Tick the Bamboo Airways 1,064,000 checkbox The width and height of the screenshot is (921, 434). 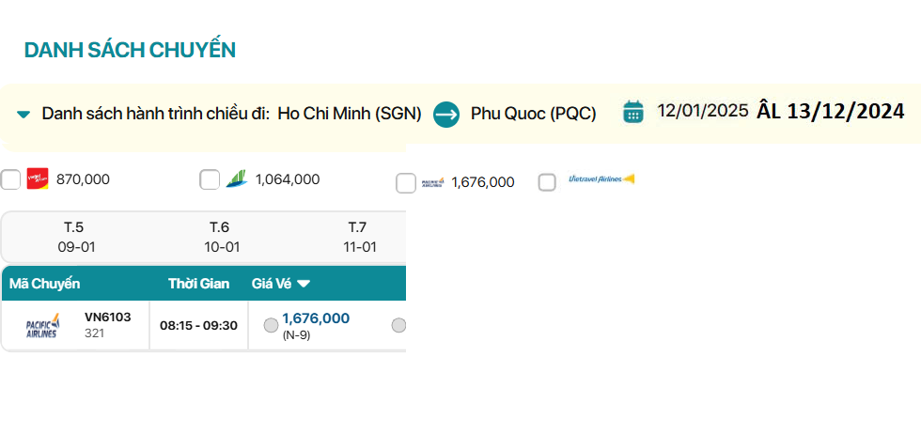[210, 179]
